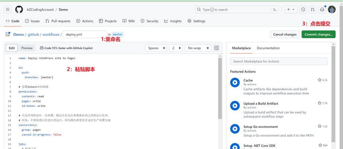Click the Cache star count 4.1k

(x=323, y=80)
